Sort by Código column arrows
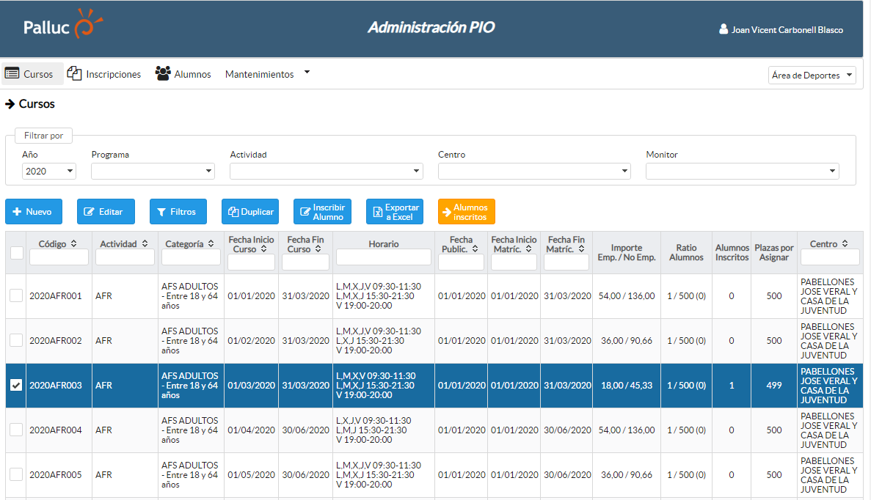Viewport: 871px width, 500px height. point(74,244)
